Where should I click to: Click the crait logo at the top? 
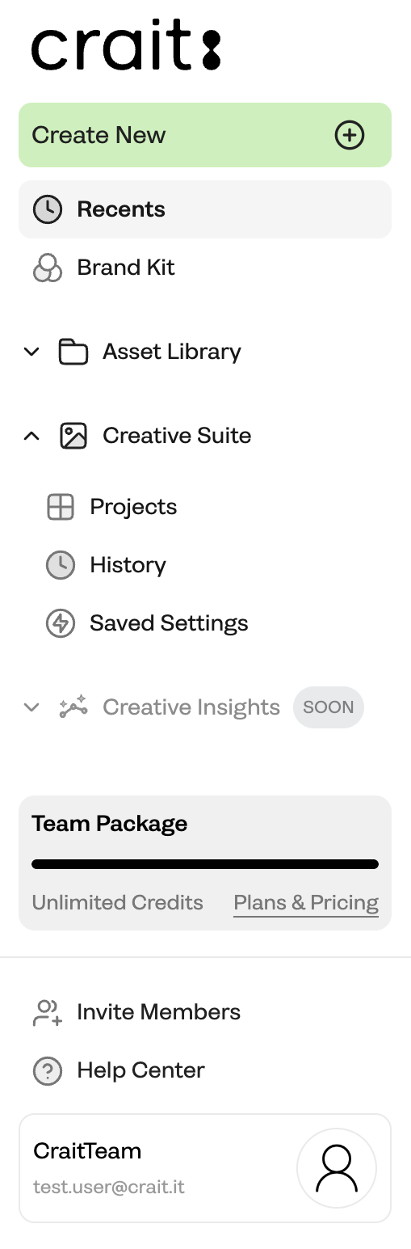(x=126, y=44)
